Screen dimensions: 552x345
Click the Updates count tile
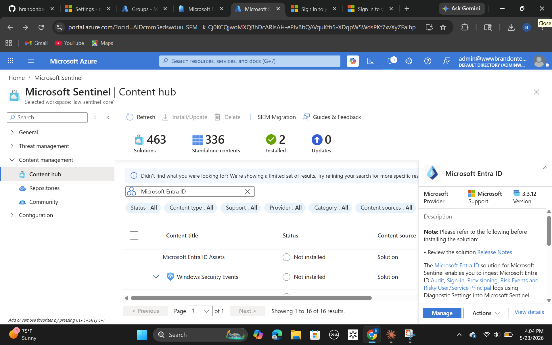click(x=321, y=143)
